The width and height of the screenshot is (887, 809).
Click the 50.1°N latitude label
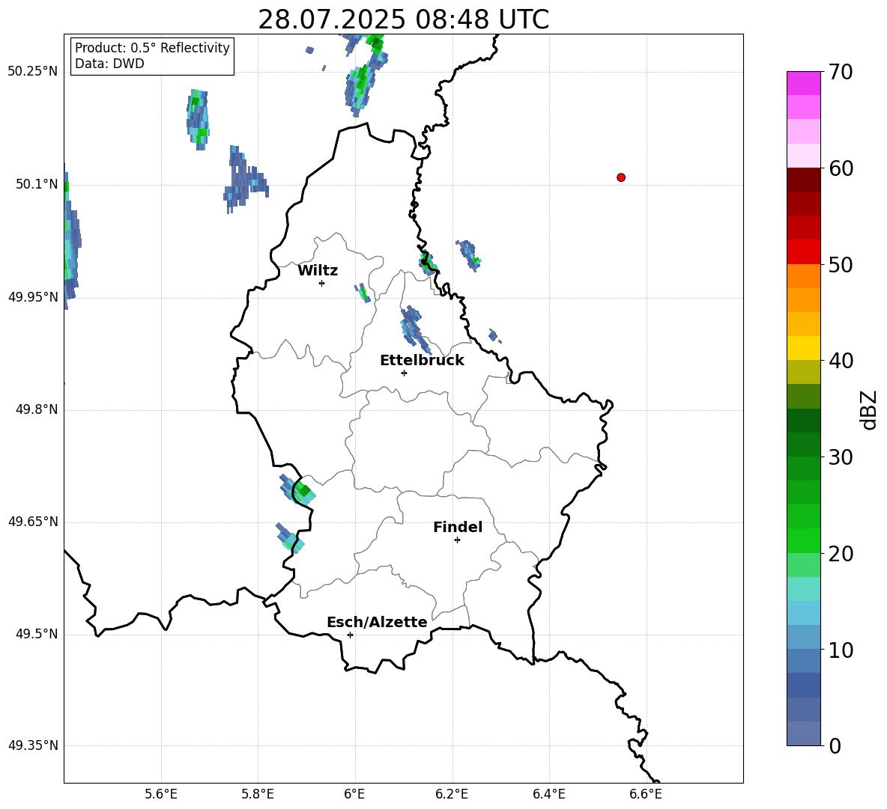pos(37,184)
